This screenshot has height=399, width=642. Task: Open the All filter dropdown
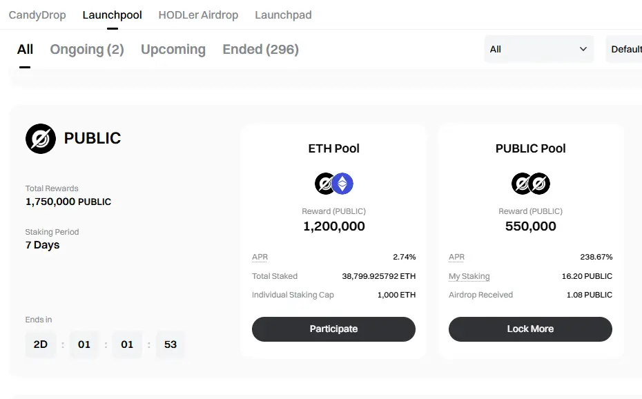pyautogui.click(x=539, y=49)
